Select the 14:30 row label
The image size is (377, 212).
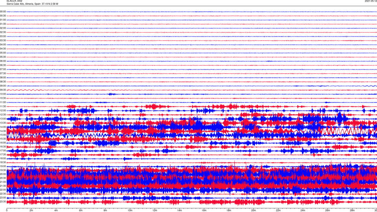(3, 131)
